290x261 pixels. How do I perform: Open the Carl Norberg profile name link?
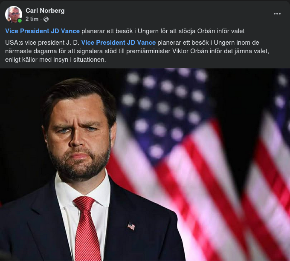(x=45, y=10)
